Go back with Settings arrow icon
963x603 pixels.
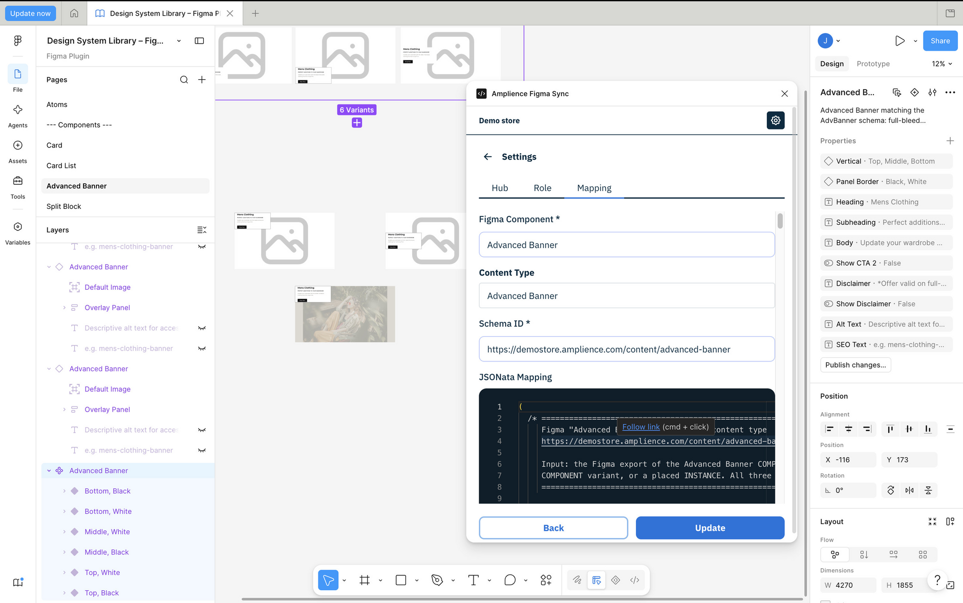pyautogui.click(x=487, y=157)
